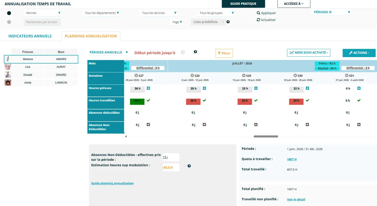The image size is (377, 206).
Task: Select the dark filled radio button
Action: (9, 13)
